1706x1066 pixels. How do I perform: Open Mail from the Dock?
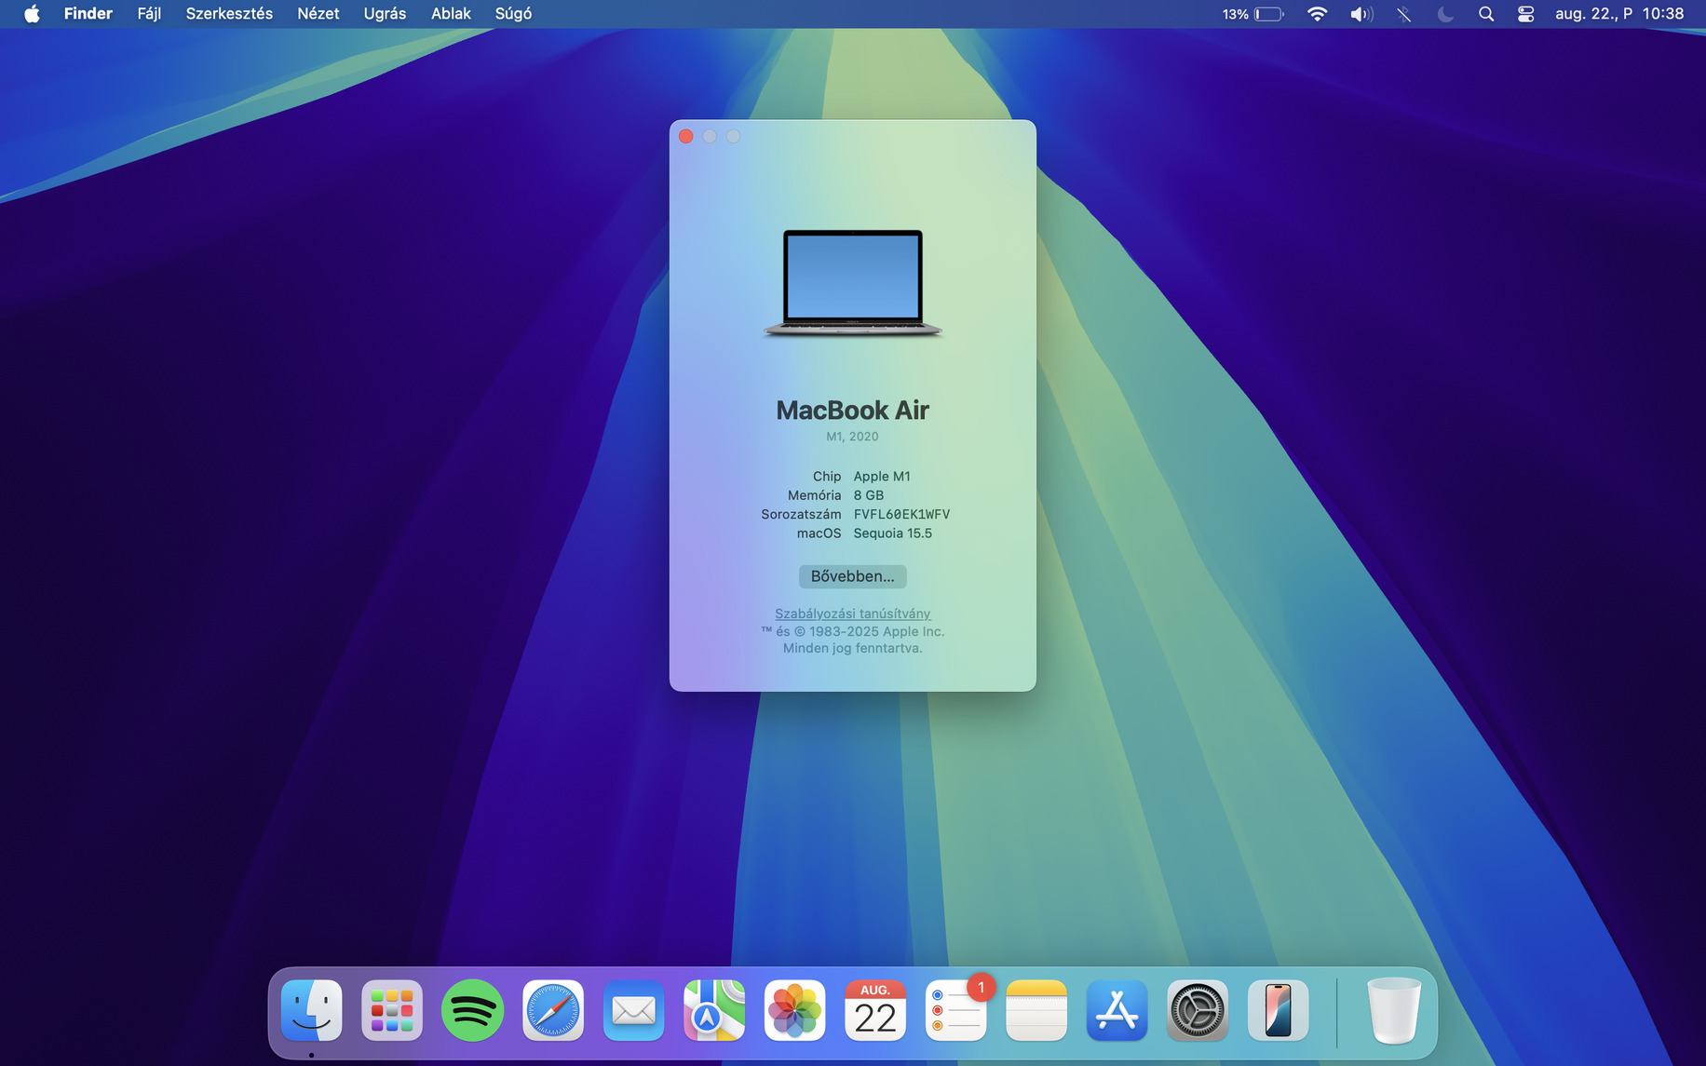(x=633, y=1010)
